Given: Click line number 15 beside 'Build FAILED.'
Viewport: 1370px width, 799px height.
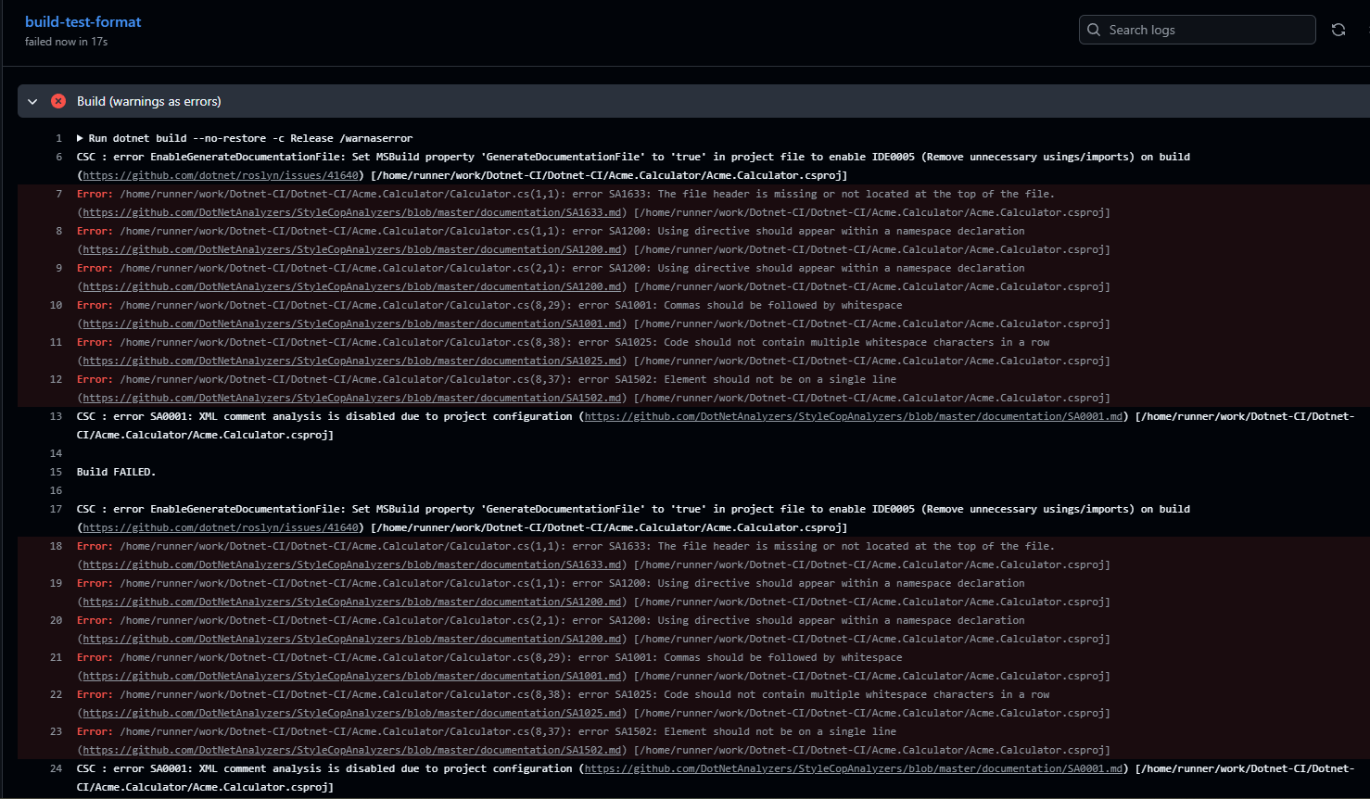Looking at the screenshot, I should click(x=56, y=472).
